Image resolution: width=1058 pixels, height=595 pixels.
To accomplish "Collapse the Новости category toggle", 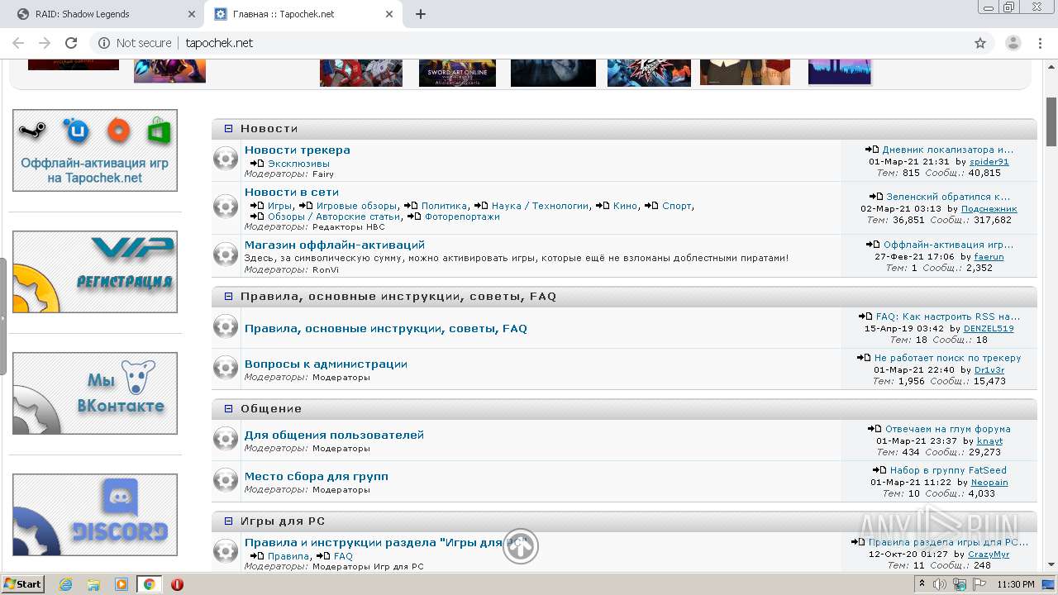I will coord(229,129).
